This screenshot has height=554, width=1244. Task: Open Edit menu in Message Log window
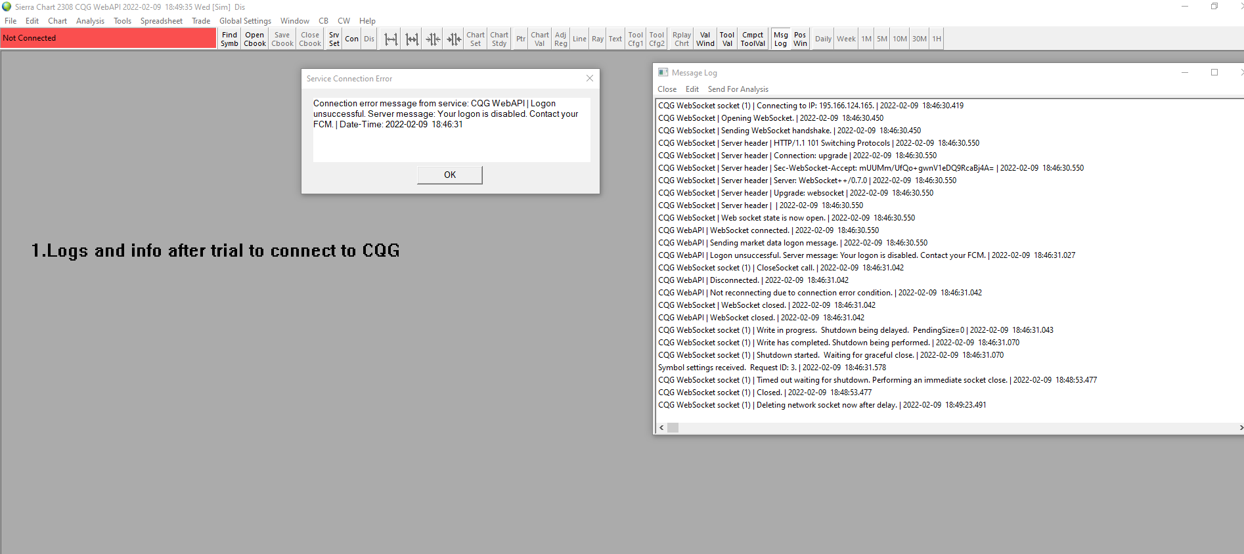click(692, 89)
